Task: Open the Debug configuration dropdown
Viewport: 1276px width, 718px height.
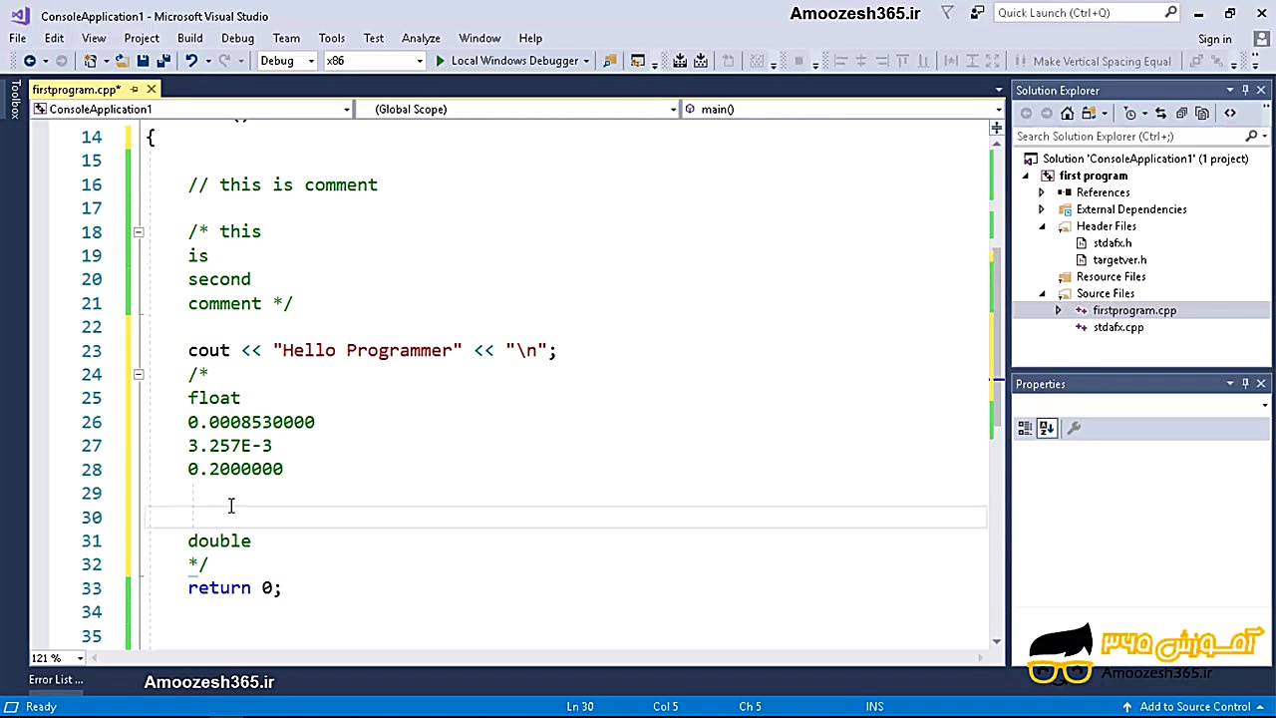Action: tap(286, 61)
